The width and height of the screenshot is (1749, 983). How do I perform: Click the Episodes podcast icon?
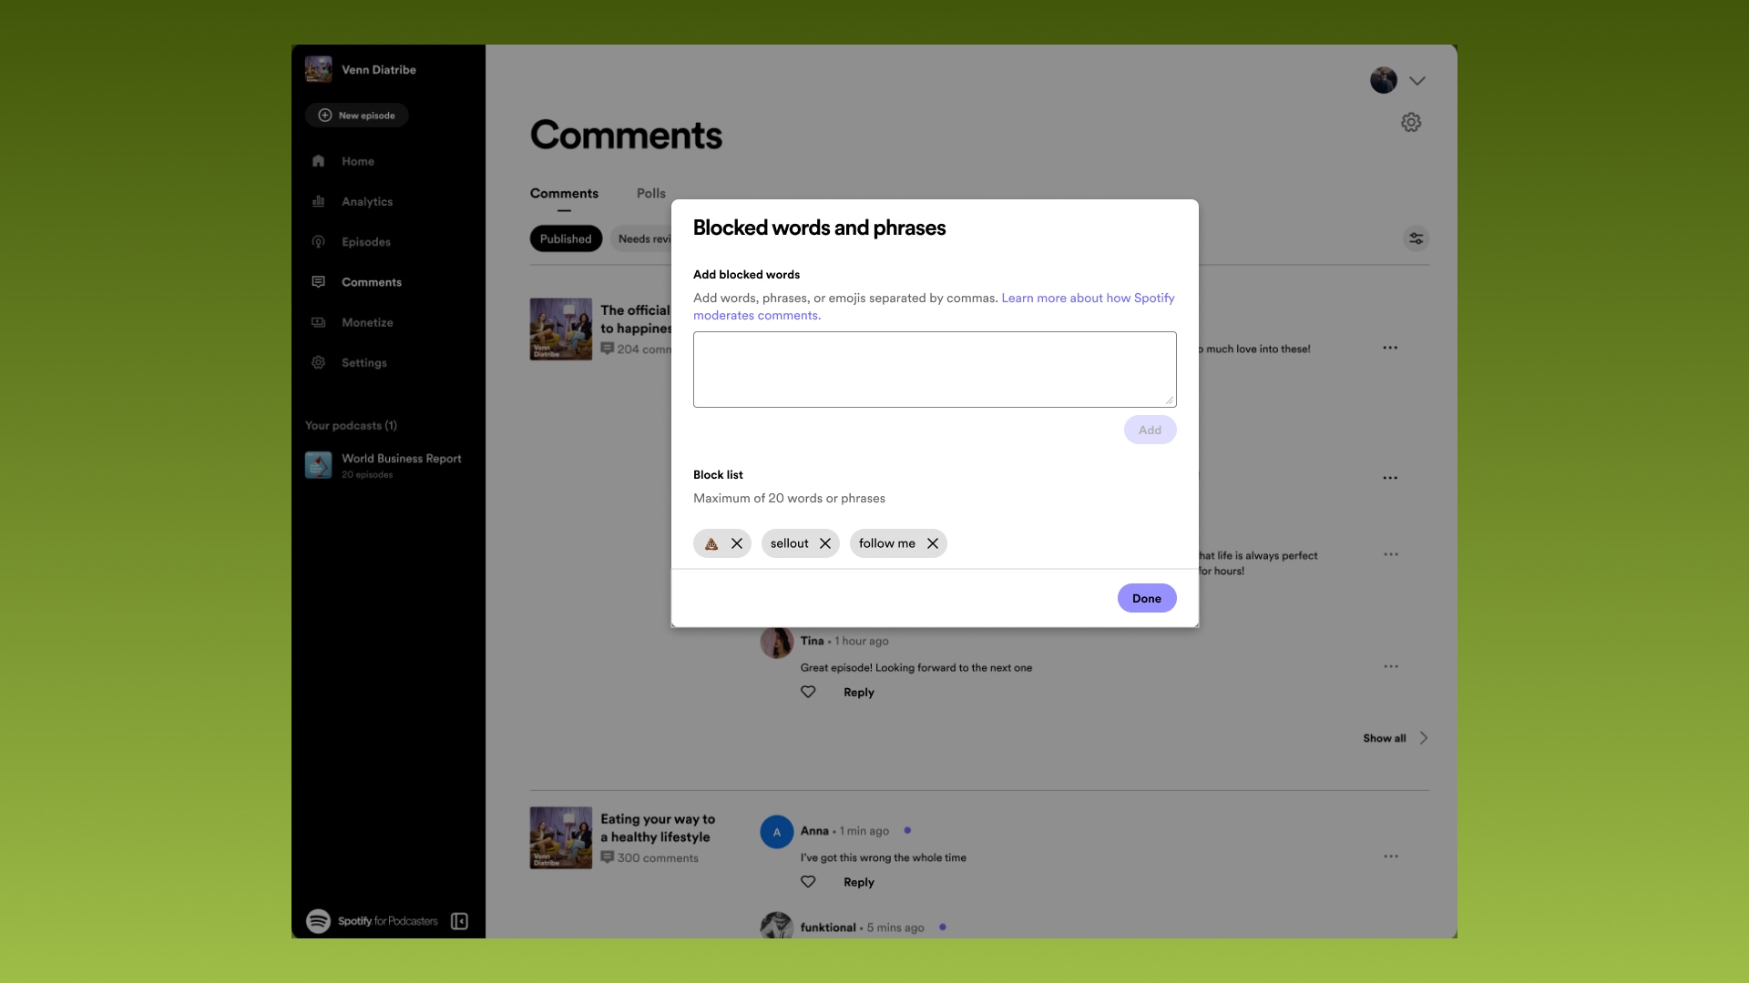click(318, 242)
